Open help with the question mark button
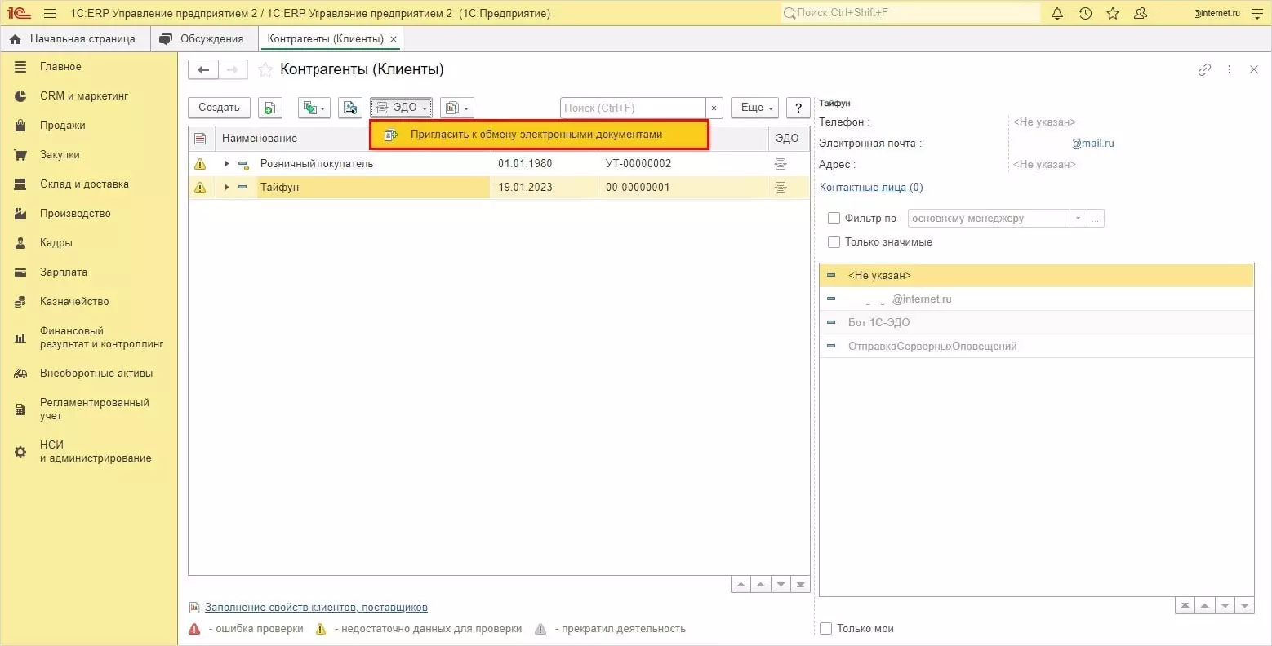This screenshot has width=1272, height=646. pyautogui.click(x=798, y=108)
